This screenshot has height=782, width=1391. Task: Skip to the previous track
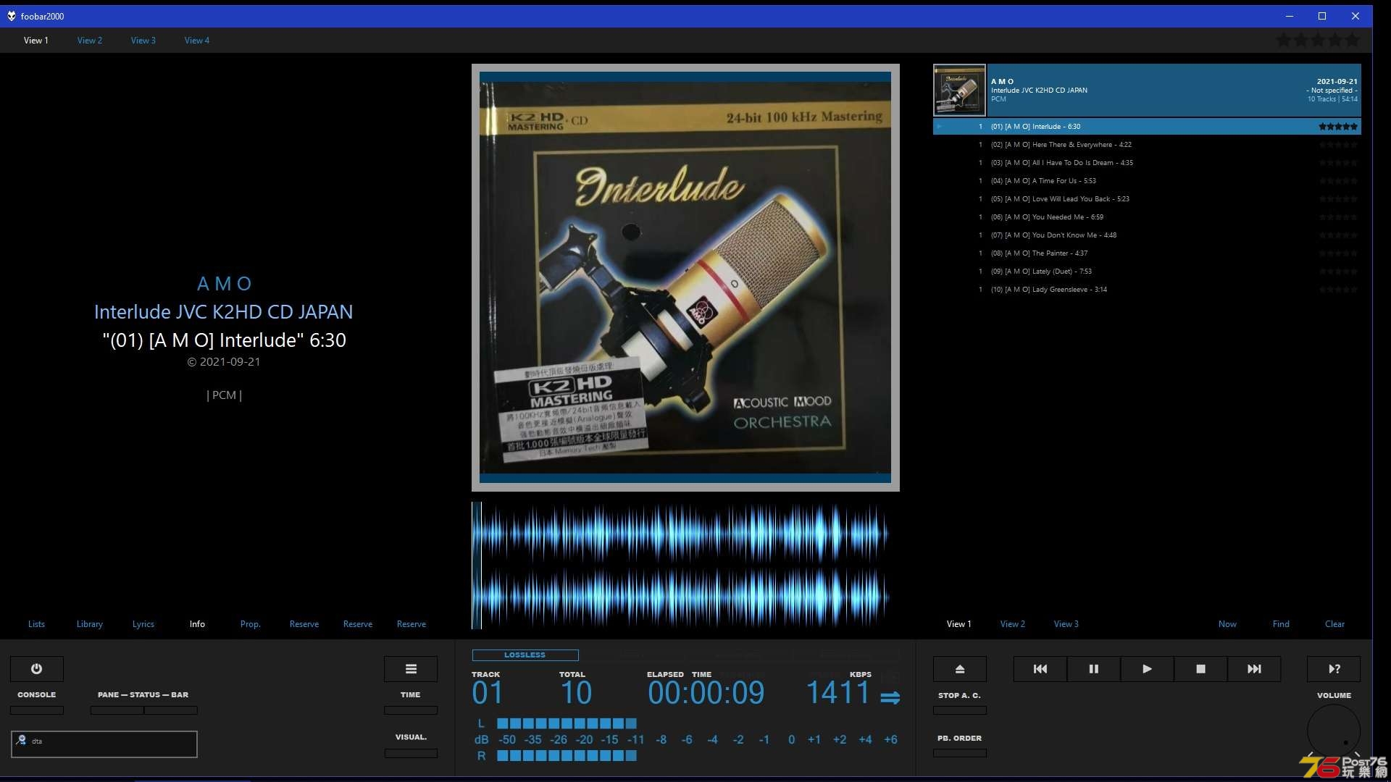click(x=1040, y=669)
